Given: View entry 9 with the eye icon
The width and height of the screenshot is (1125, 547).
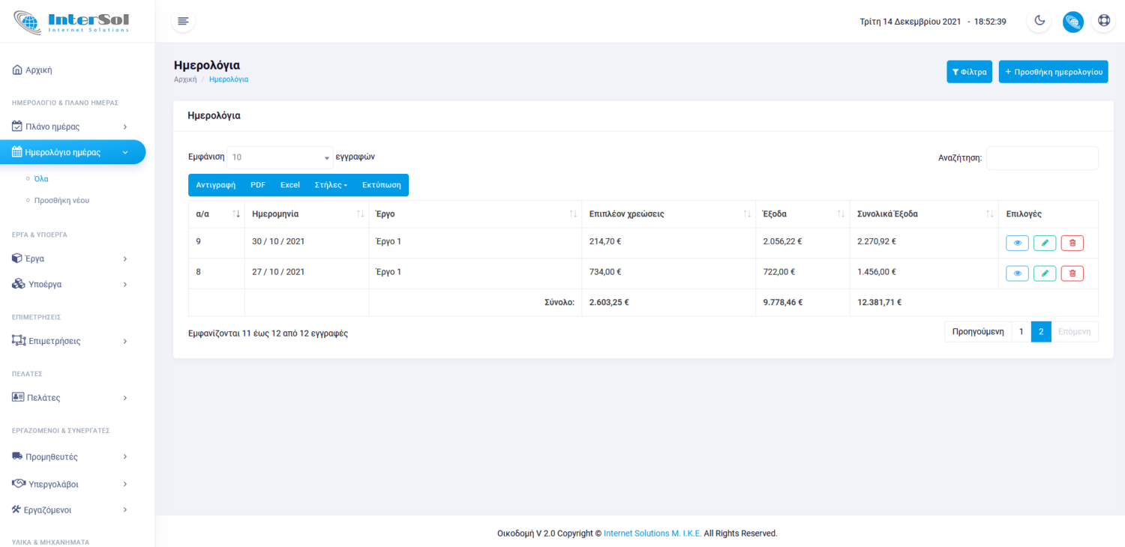Looking at the screenshot, I should point(1017,243).
